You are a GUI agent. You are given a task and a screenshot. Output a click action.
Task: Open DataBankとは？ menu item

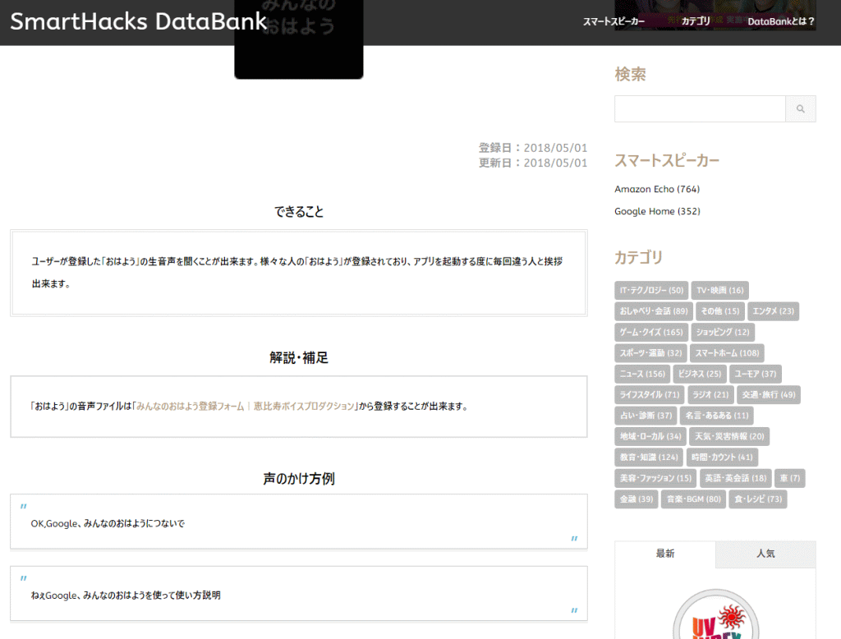point(781,21)
